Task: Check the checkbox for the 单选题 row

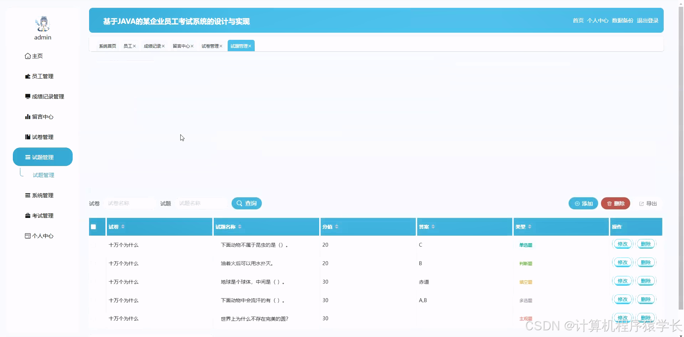Action: tap(93, 245)
